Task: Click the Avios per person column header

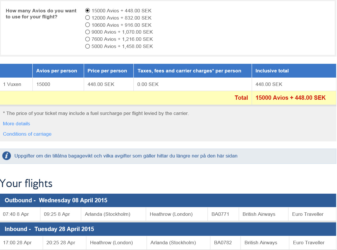Action: click(57, 71)
